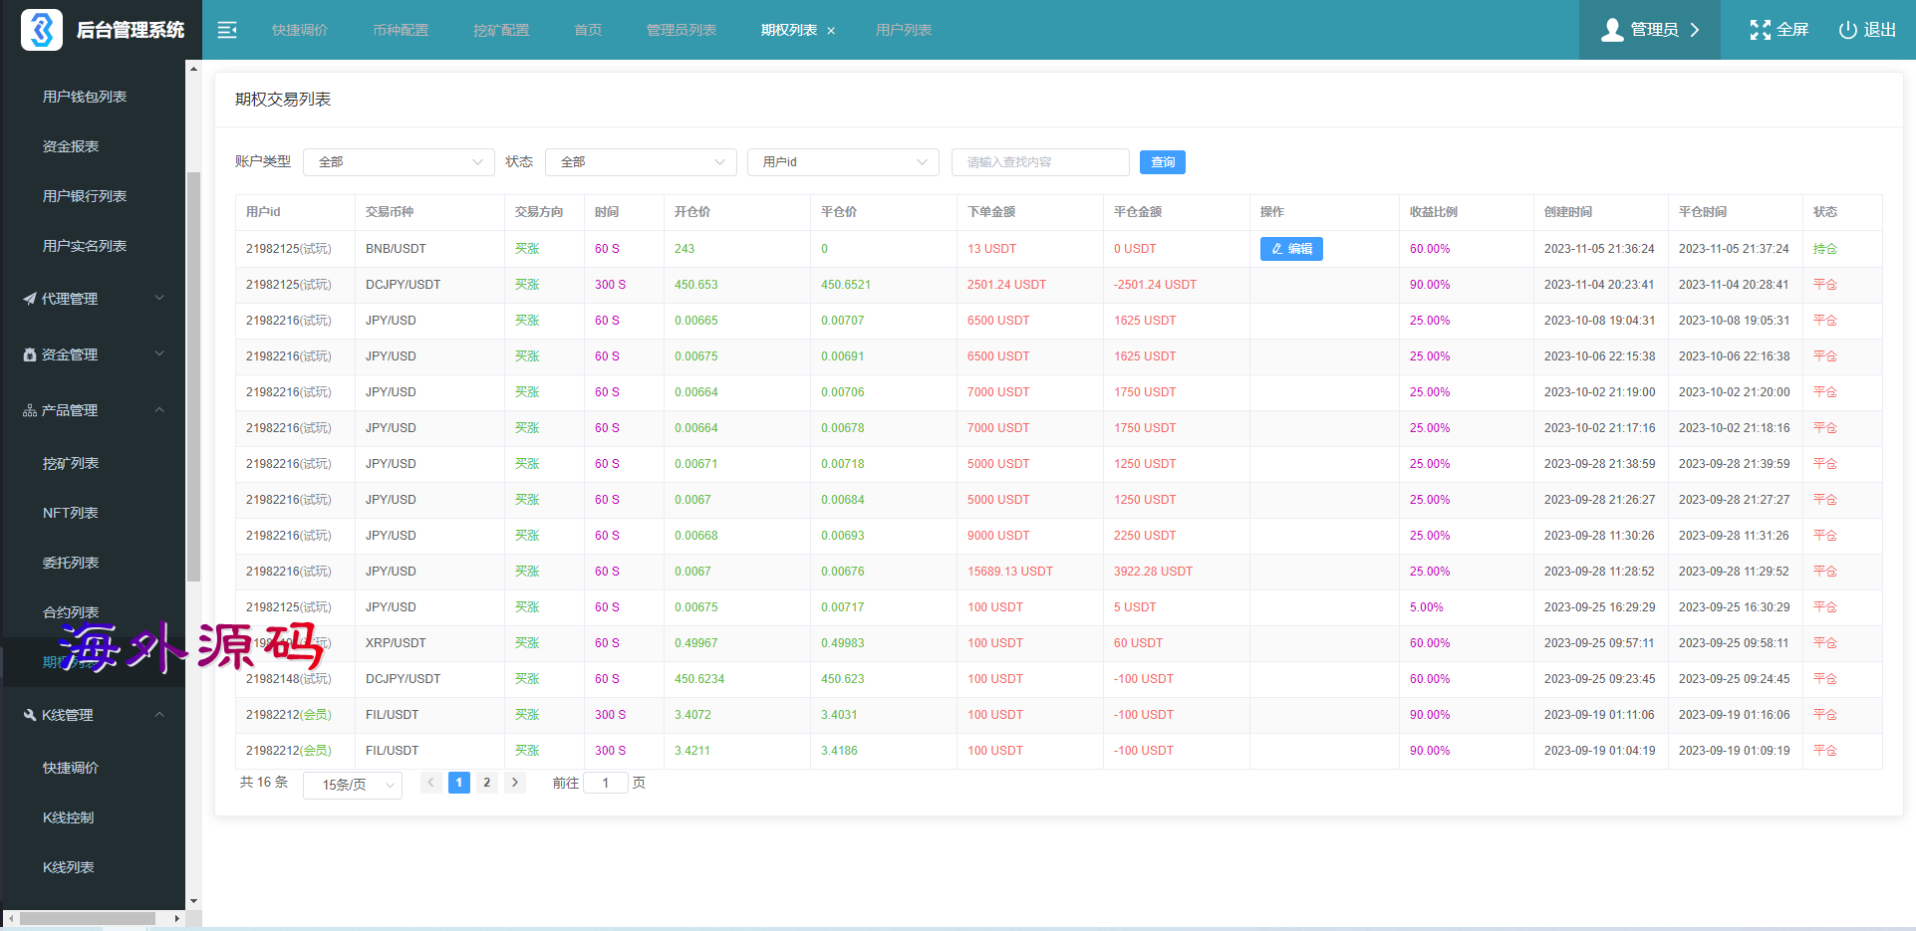This screenshot has height=931, width=1916.
Task: Focus the search content input field
Action: [x=1040, y=162]
